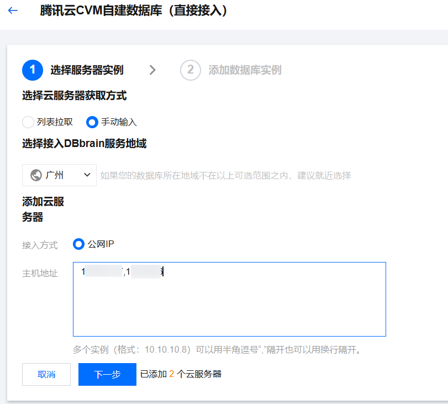Click the 添加数据库实例 step label
Viewport: 448px width, 404px height.
tap(245, 70)
